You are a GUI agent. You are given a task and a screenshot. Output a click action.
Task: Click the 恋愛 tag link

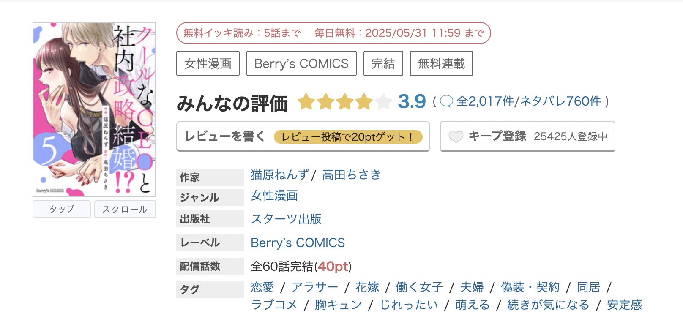[262, 287]
